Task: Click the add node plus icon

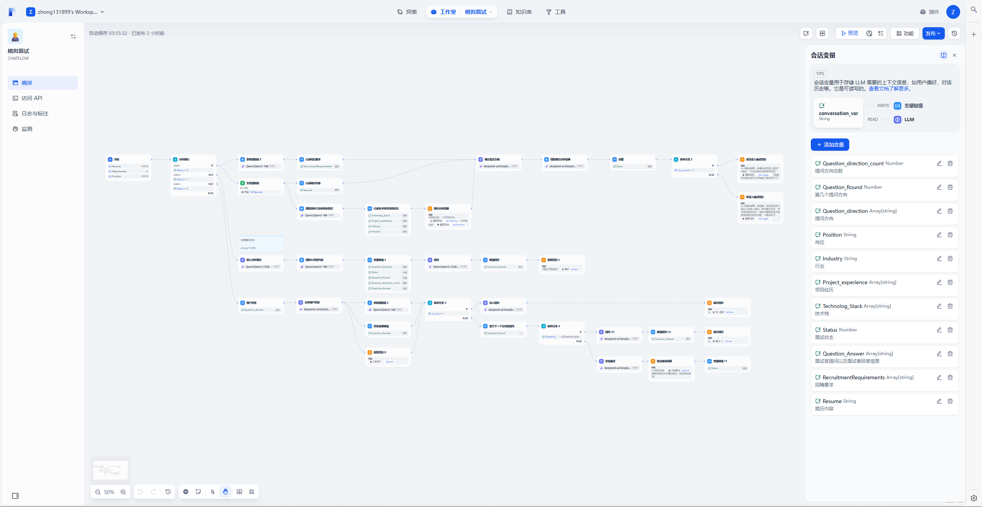Action: (186, 492)
